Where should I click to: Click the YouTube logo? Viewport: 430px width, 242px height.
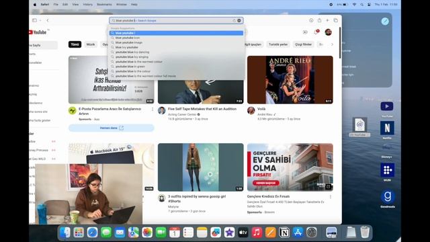pos(38,32)
